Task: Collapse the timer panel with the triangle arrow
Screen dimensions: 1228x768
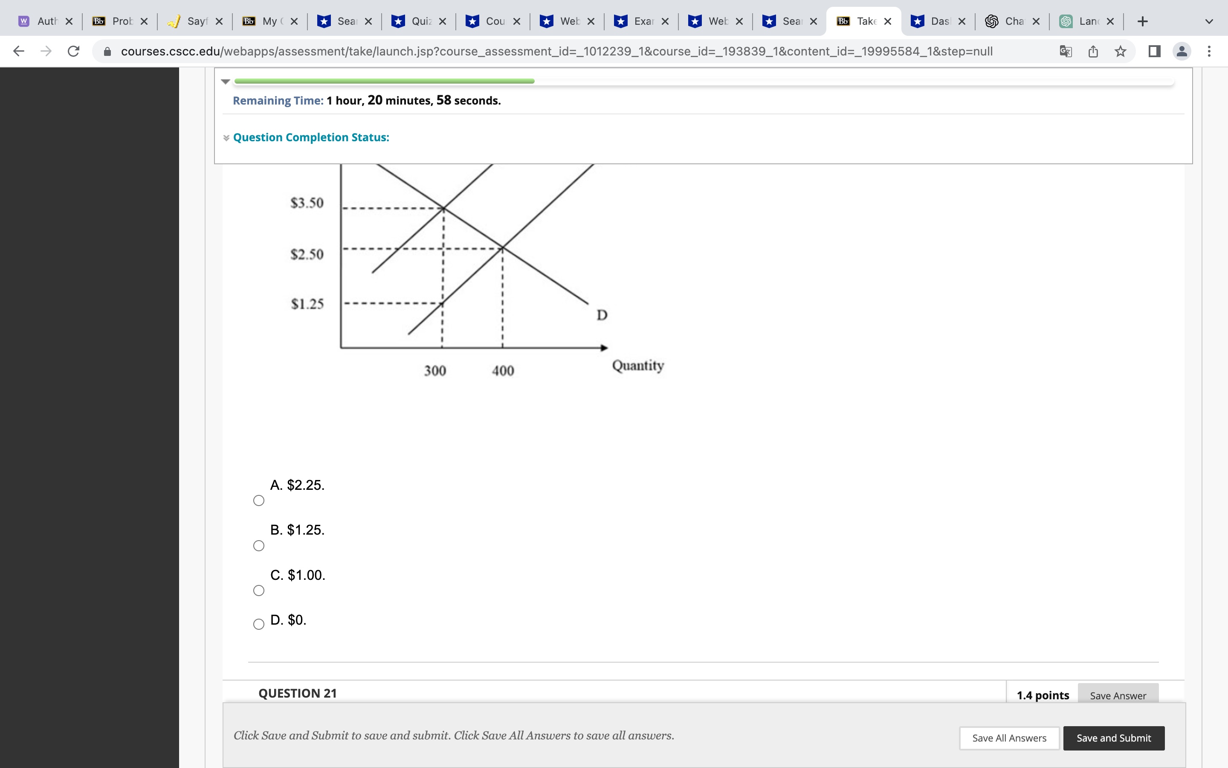Action: click(x=226, y=81)
